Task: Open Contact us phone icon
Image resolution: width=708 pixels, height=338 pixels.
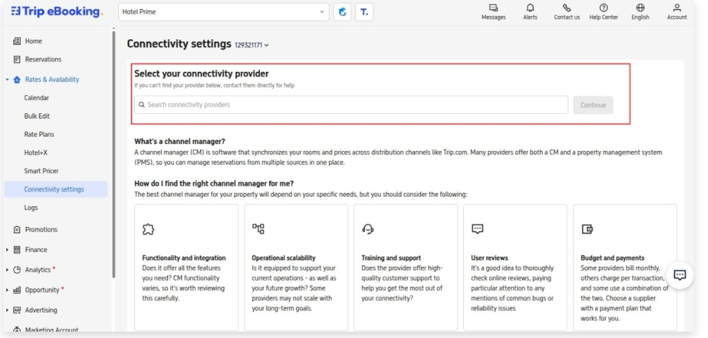Action: 566,8
